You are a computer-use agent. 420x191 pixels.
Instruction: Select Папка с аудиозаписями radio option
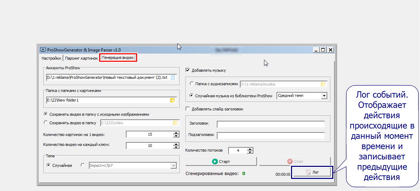pyautogui.click(x=192, y=84)
